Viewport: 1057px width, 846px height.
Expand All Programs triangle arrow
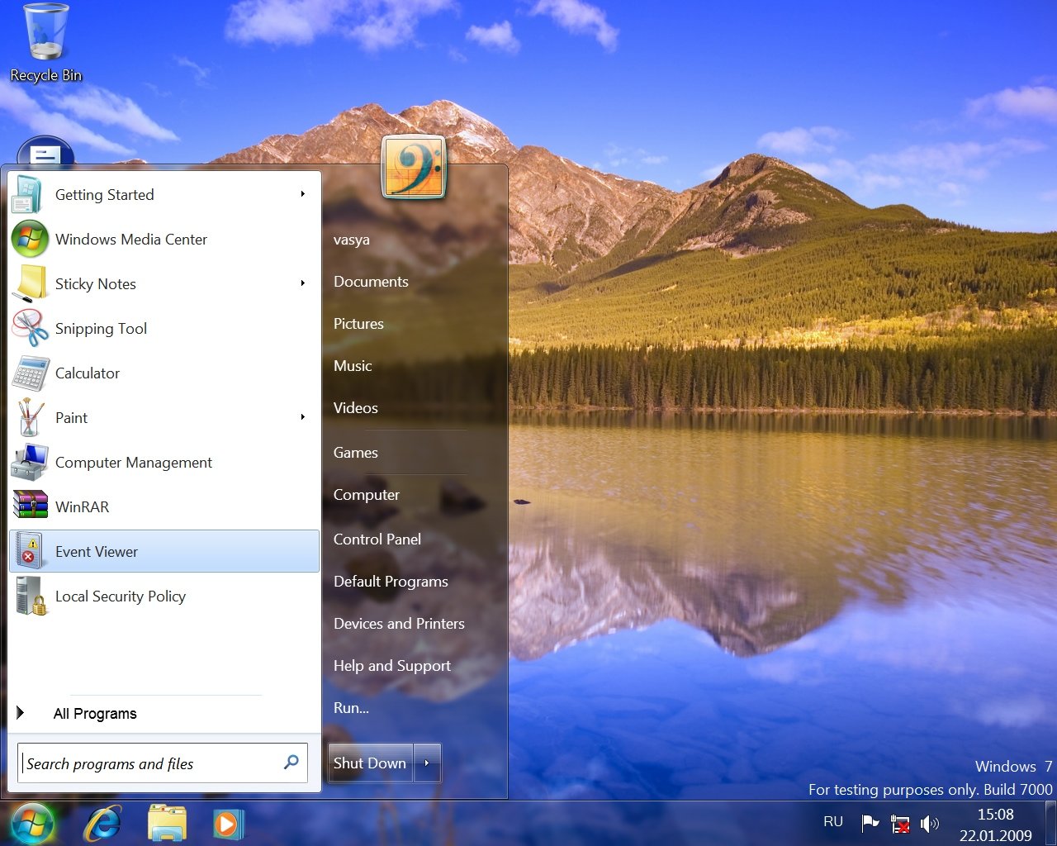click(x=21, y=713)
